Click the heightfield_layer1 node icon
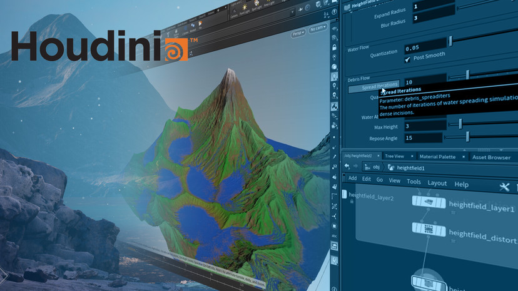Image resolution: width=518 pixels, height=291 pixels. 429,202
